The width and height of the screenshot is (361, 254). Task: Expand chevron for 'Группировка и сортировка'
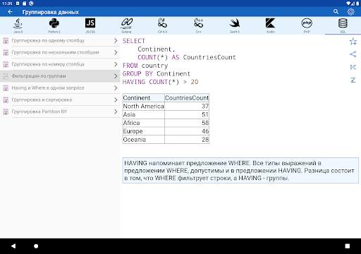[x=116, y=99]
